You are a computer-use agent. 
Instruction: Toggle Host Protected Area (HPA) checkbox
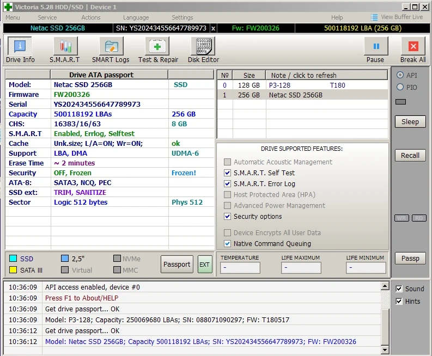[x=227, y=195]
